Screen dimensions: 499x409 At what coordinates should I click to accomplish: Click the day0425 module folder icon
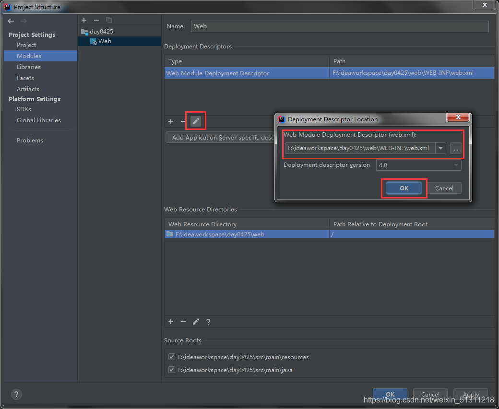click(x=84, y=32)
